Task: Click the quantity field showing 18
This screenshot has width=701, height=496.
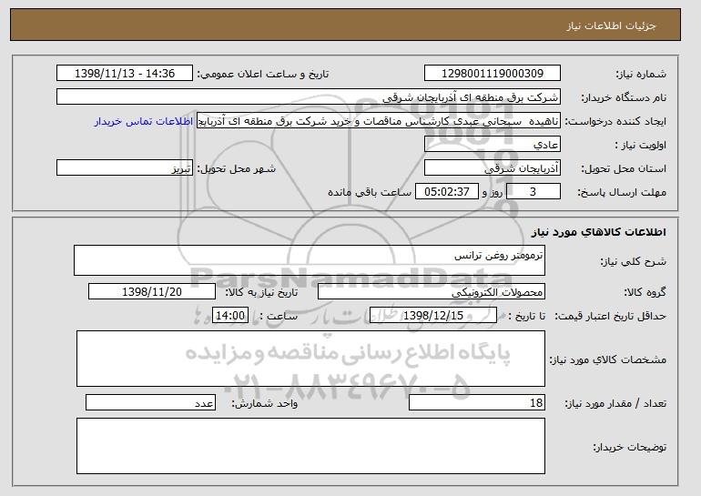Action: click(477, 403)
